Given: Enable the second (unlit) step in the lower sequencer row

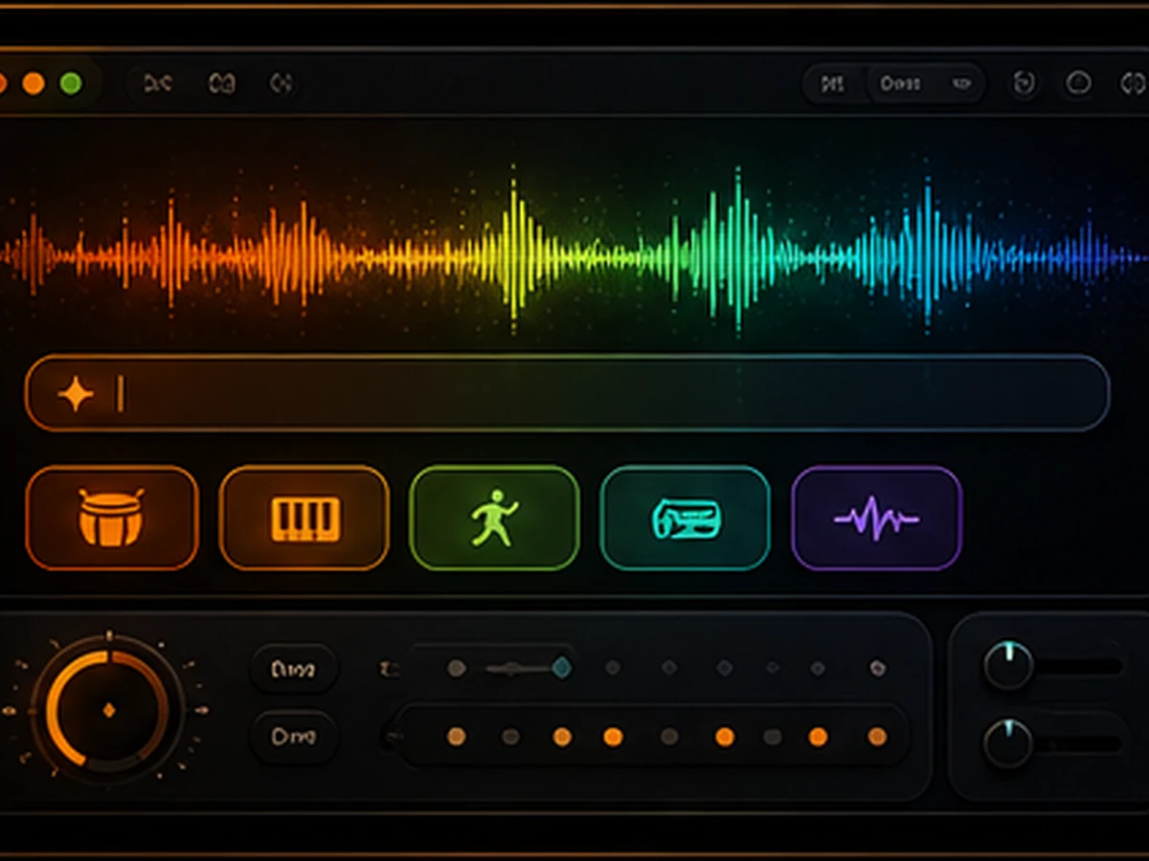Looking at the screenshot, I should coord(511,737).
